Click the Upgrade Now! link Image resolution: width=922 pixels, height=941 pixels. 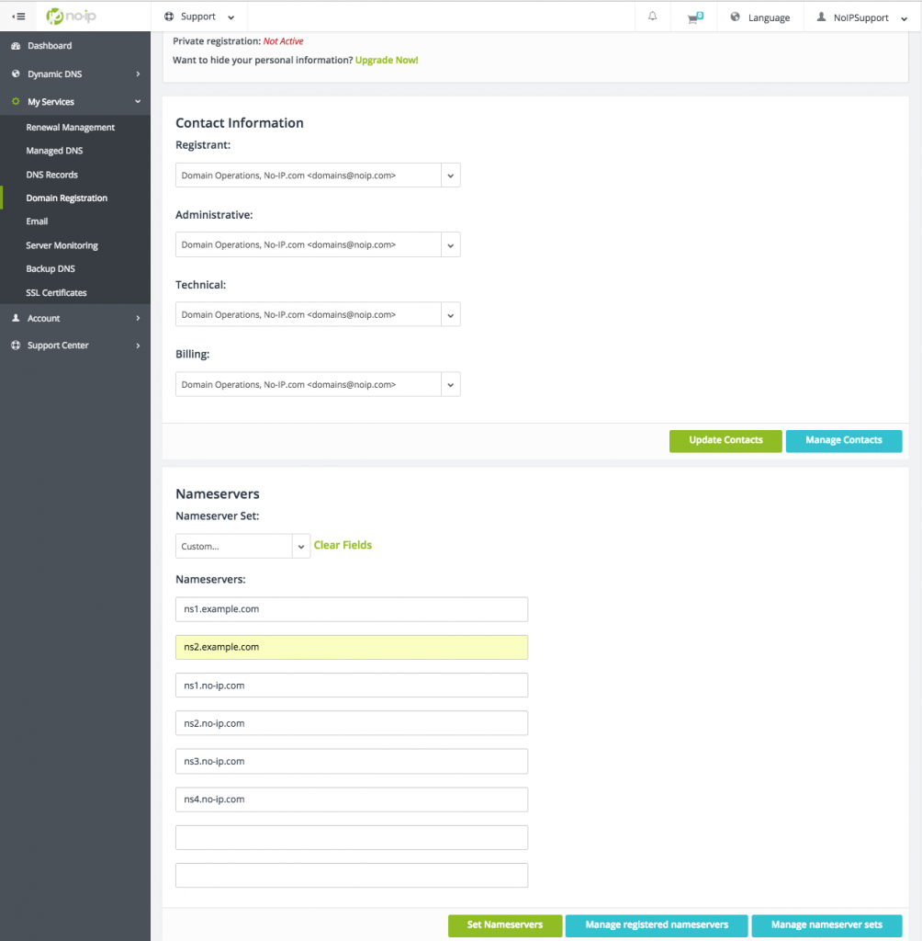click(x=387, y=60)
